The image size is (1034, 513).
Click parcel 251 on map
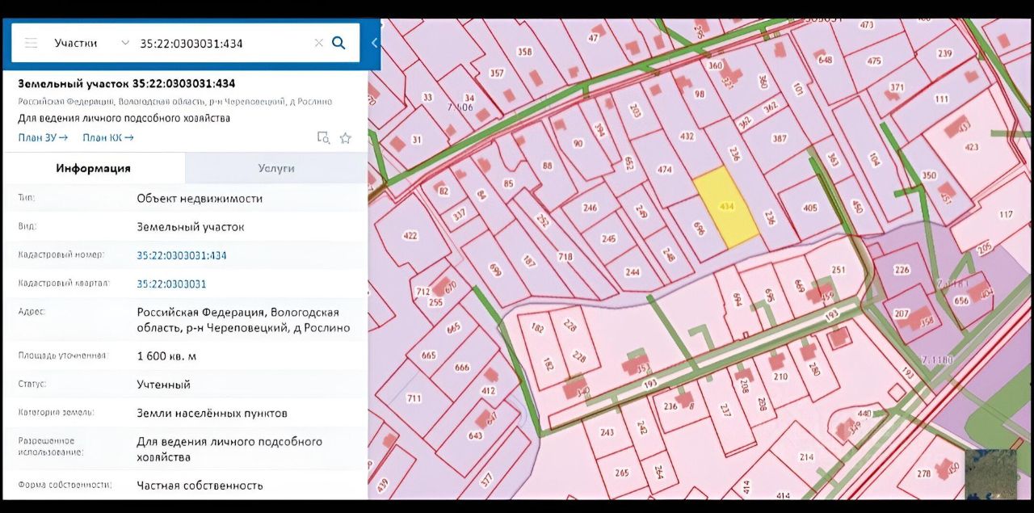pyautogui.click(x=839, y=270)
